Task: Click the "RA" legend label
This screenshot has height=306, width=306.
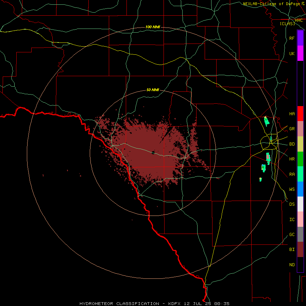Action: click(x=292, y=174)
